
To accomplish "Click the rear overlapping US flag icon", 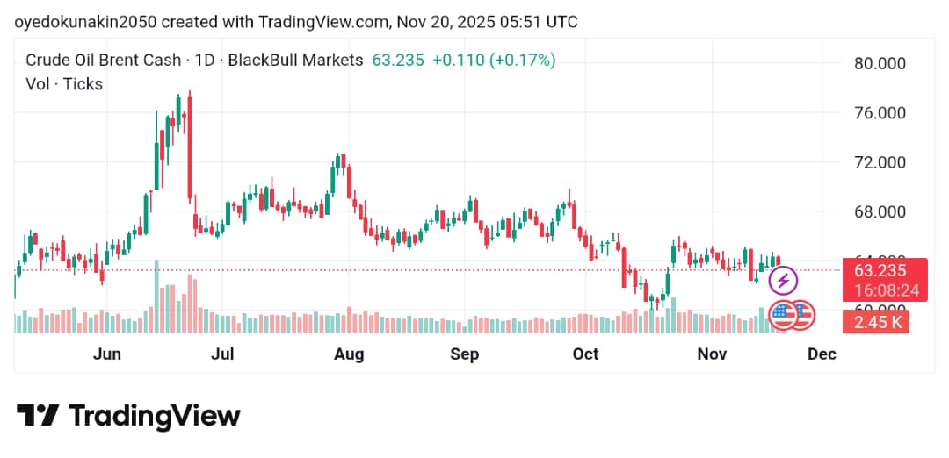I will click(x=803, y=314).
